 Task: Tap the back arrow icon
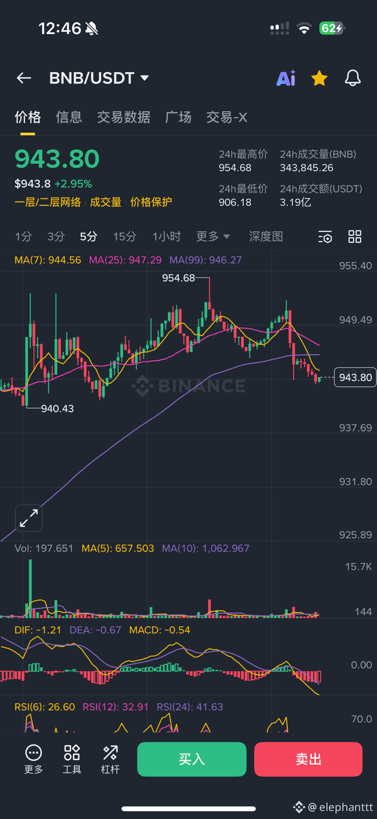[24, 78]
